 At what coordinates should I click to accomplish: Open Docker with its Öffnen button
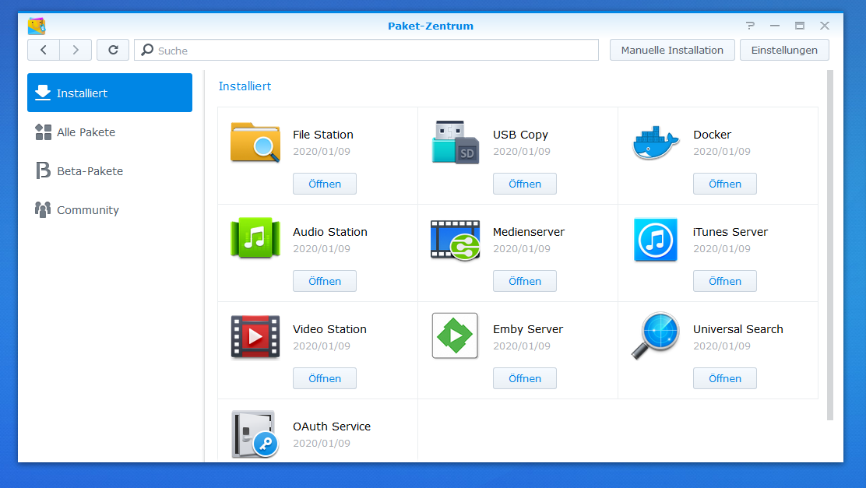coord(725,184)
